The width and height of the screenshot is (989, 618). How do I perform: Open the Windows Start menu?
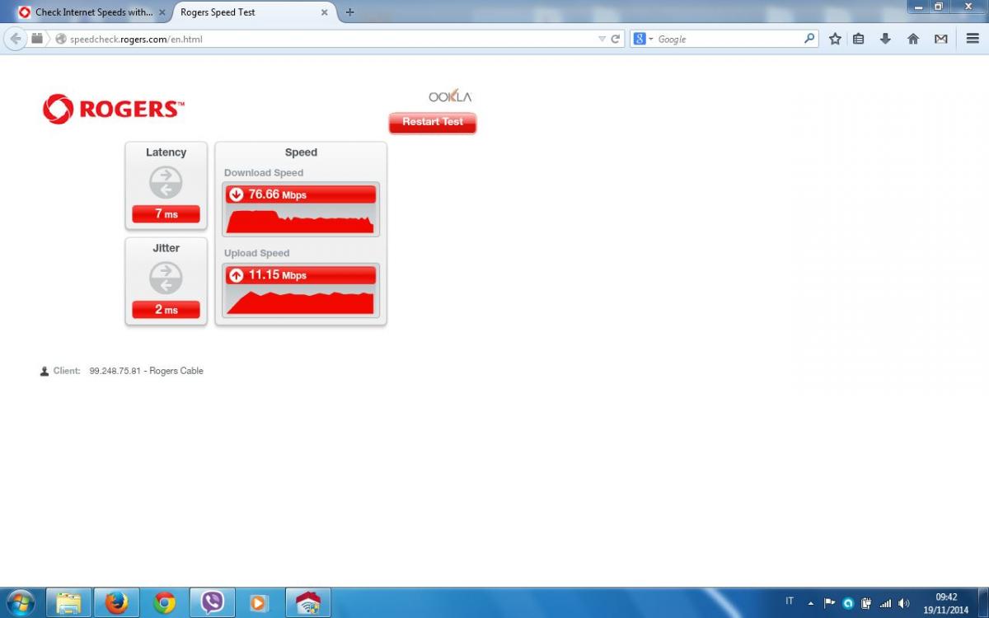20,602
